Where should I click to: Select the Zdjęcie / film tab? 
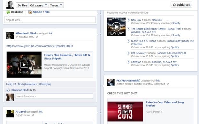[41, 12]
